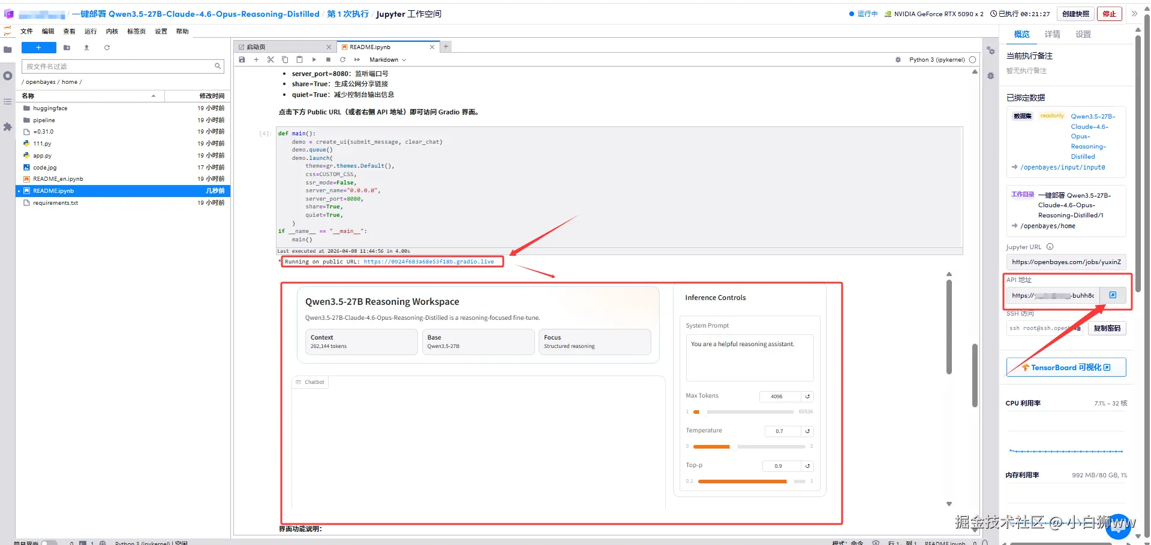Switch to the 设置 tab in right panel
The width and height of the screenshot is (1151, 545).
tap(1083, 34)
